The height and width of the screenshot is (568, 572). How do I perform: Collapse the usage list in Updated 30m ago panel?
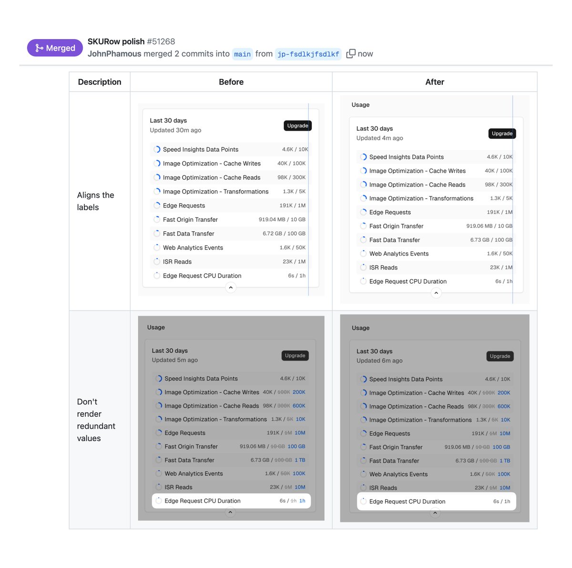click(231, 288)
